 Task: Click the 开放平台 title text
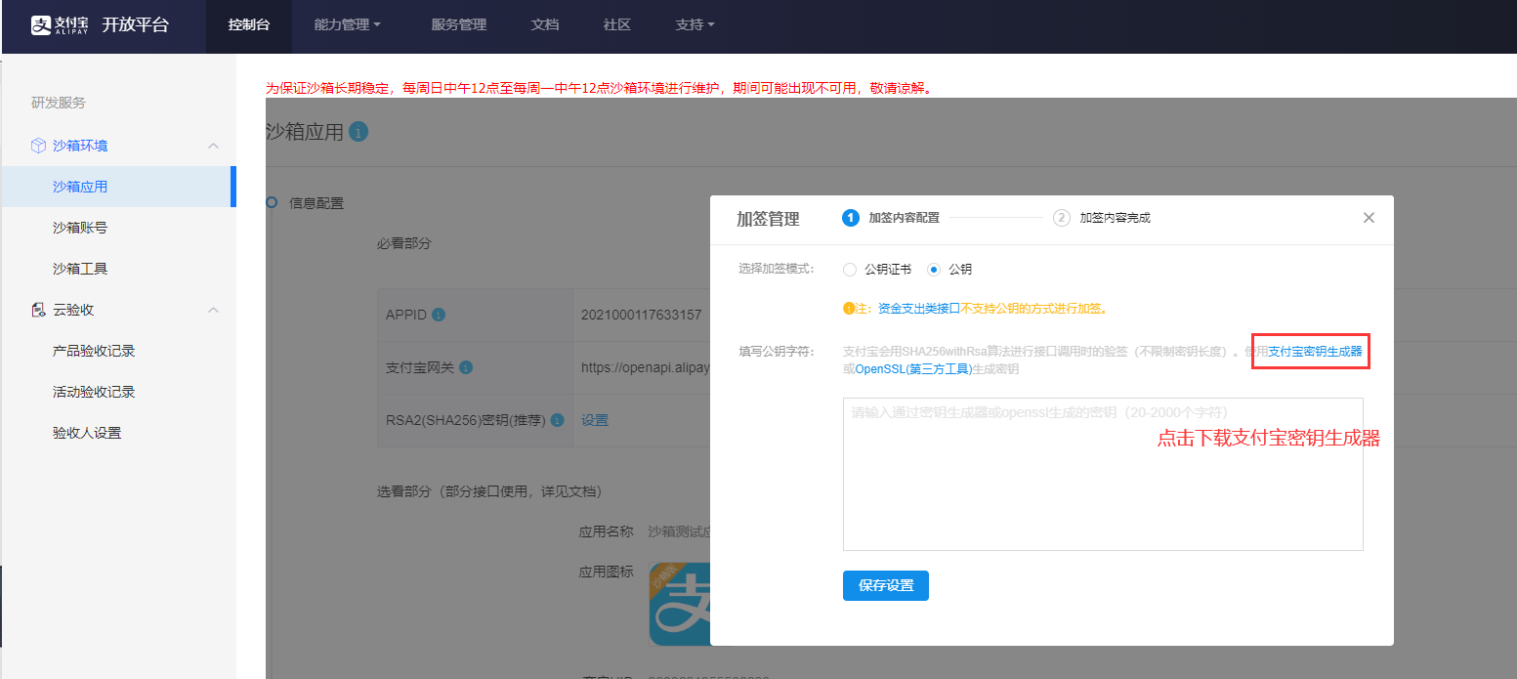pyautogui.click(x=135, y=24)
